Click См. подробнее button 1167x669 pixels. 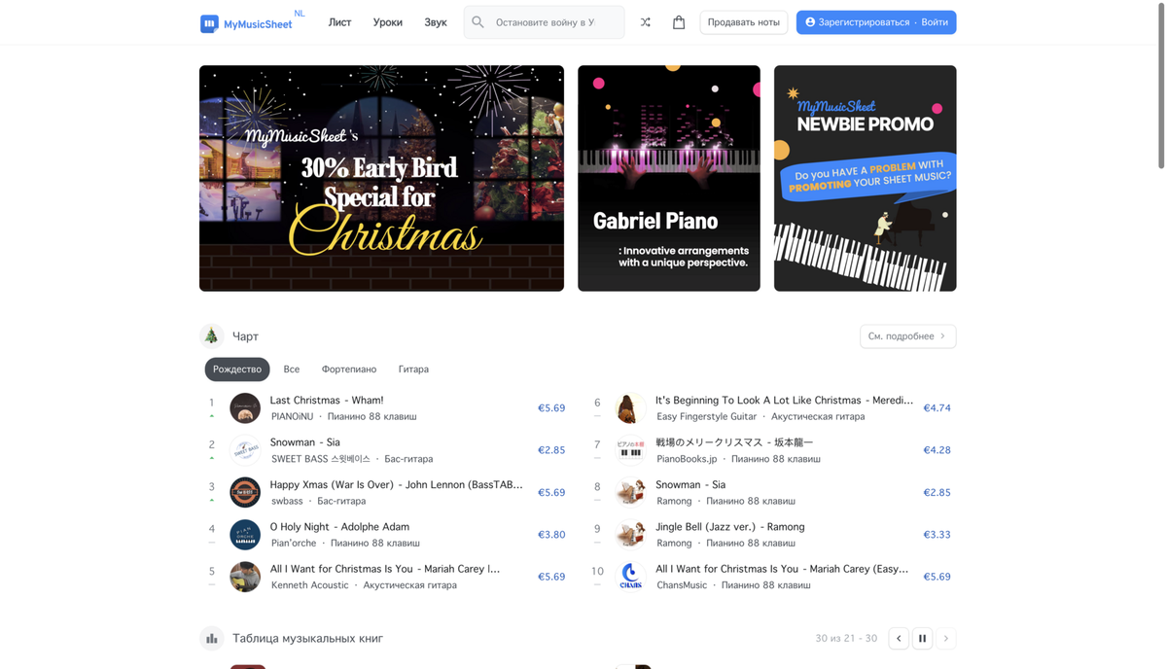click(907, 336)
